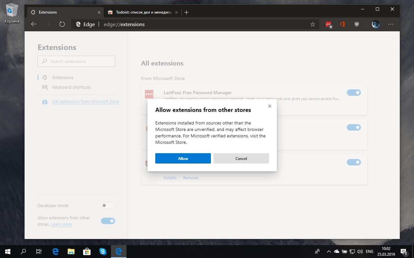Close the Allow extensions dialog

pos(269,106)
